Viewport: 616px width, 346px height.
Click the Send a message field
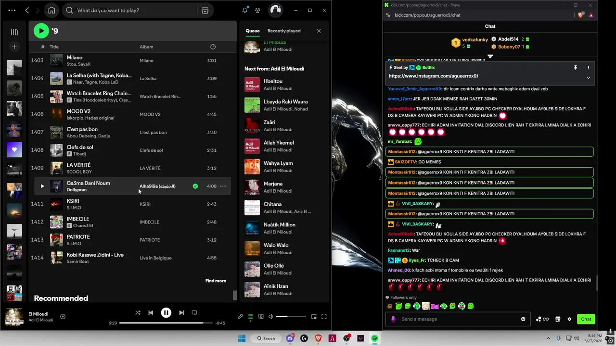[458, 319]
